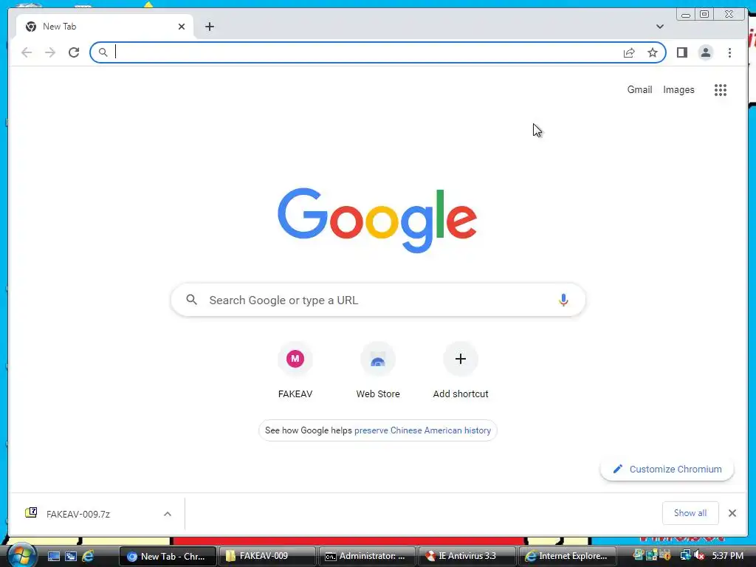The image size is (756, 567).
Task: Switch to New Tab - Chromium taskbar button
Action: 167,557
